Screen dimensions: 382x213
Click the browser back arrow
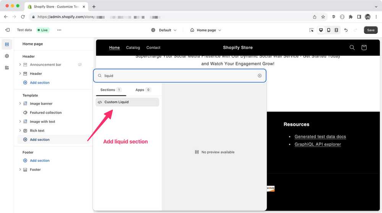(6, 17)
